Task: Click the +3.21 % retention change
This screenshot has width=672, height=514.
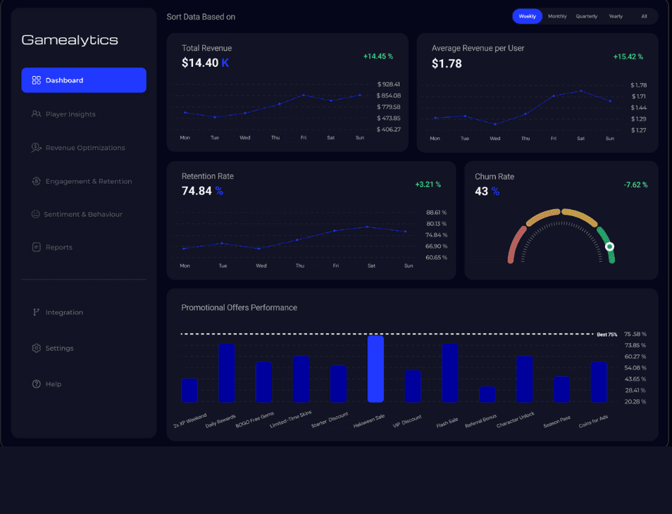Action: tap(428, 184)
